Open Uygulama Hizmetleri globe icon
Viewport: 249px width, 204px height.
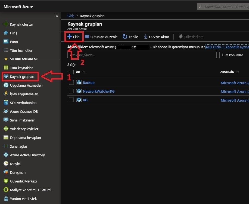(x=6, y=85)
